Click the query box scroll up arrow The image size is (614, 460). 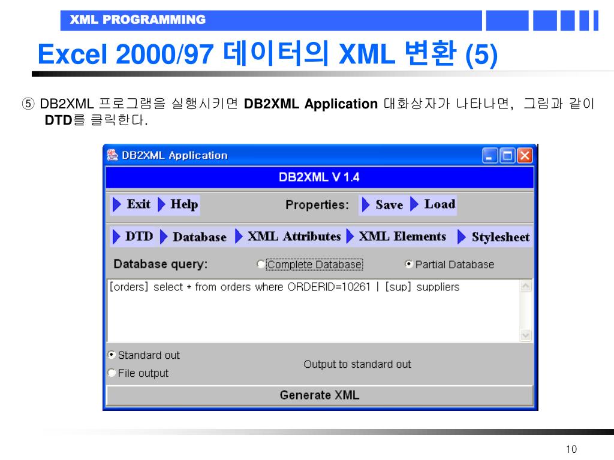[x=525, y=286]
